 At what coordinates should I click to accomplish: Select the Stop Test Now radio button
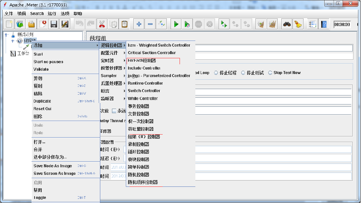[x=270, y=73]
